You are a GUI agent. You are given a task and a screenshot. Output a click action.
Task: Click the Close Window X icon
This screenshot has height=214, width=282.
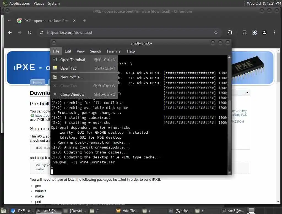coord(55,94)
